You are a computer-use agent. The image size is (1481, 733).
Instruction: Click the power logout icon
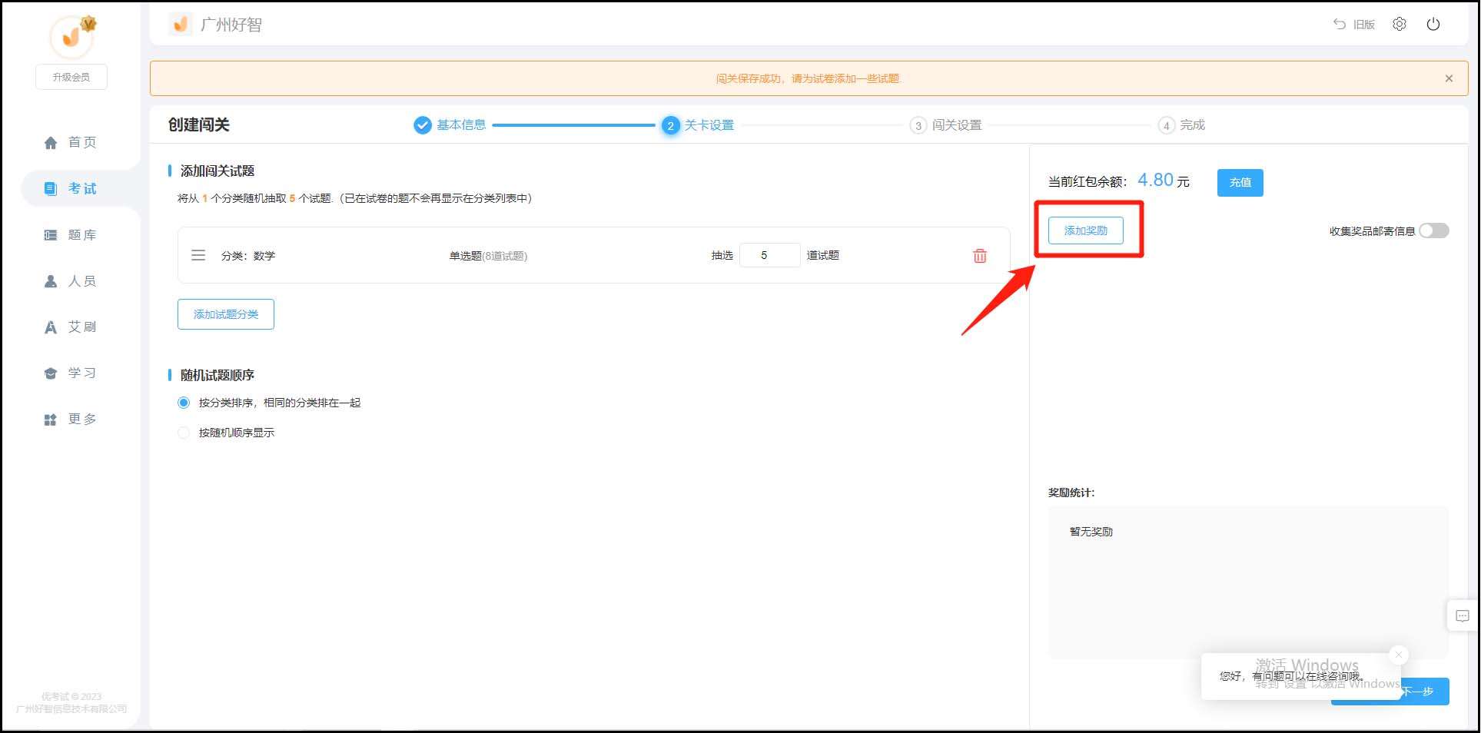pyautogui.click(x=1433, y=25)
